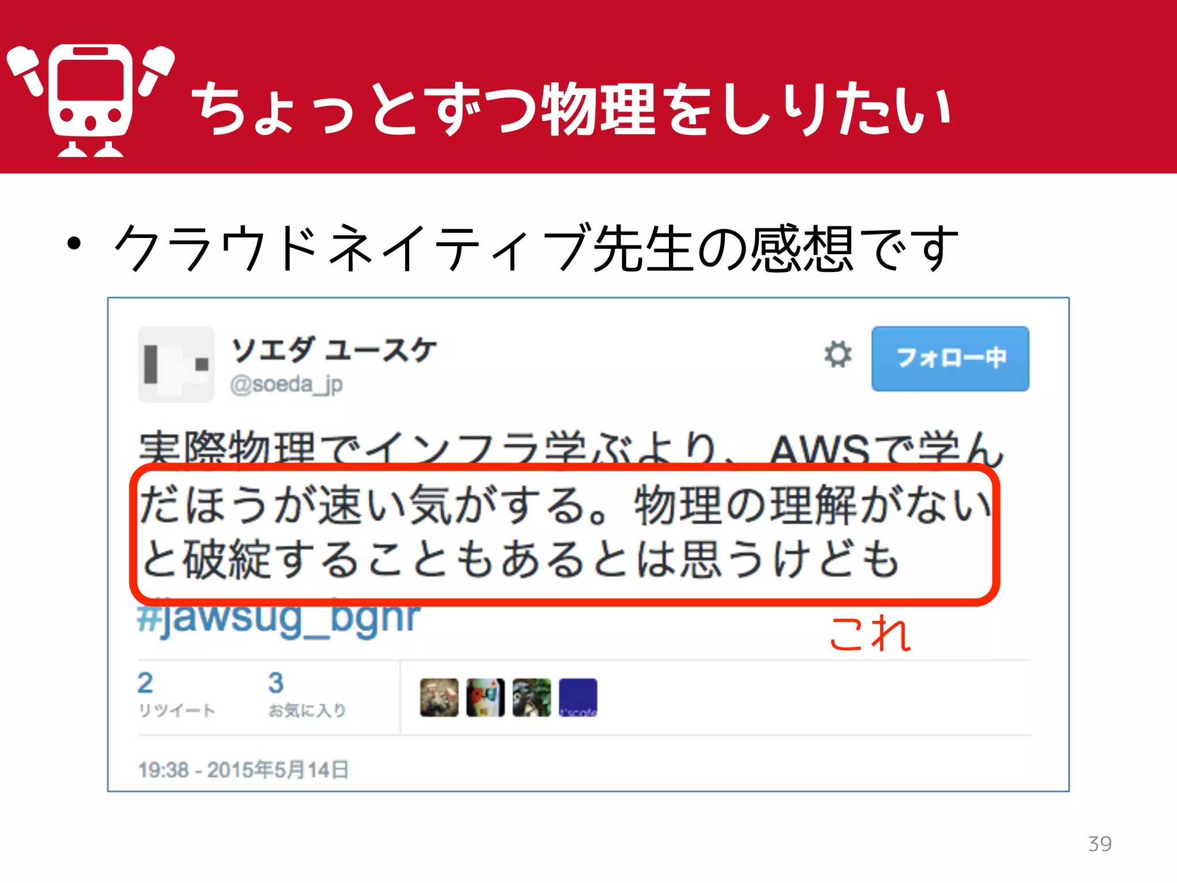
Task: Click the フォロー中 follow button
Action: (950, 359)
